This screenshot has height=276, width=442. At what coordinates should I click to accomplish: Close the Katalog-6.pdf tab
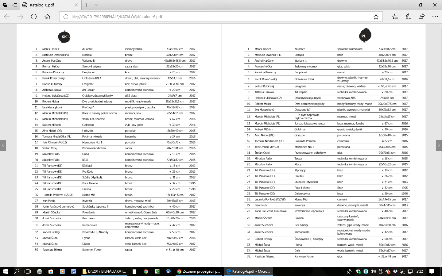pyautogui.click(x=76, y=5)
